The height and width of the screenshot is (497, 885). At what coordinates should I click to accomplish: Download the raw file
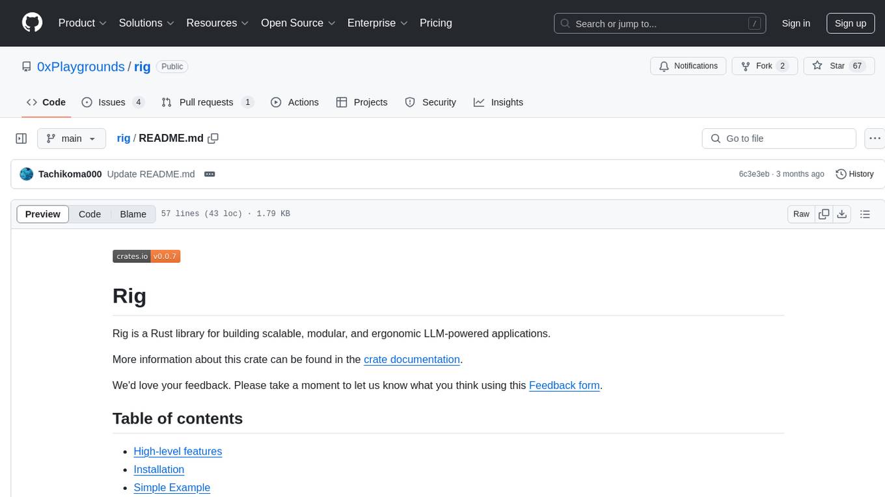[841, 214]
